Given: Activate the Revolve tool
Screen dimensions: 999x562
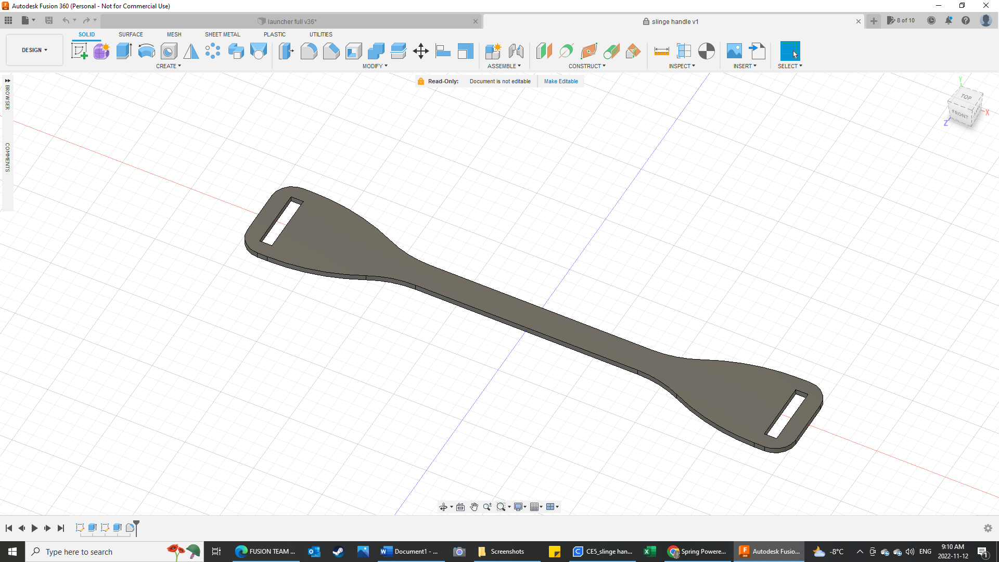Looking at the screenshot, I should coord(146,50).
